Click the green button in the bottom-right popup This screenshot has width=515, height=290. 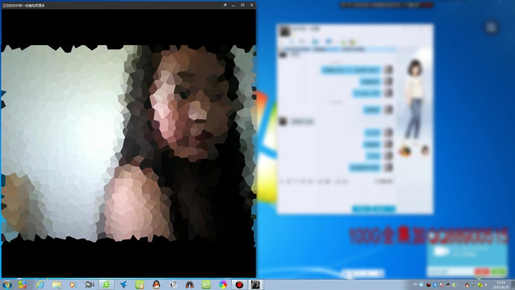498,272
